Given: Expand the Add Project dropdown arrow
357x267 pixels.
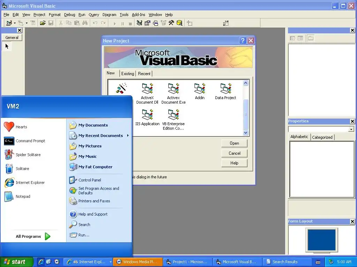Looking at the screenshot, I should (x=15, y=23).
